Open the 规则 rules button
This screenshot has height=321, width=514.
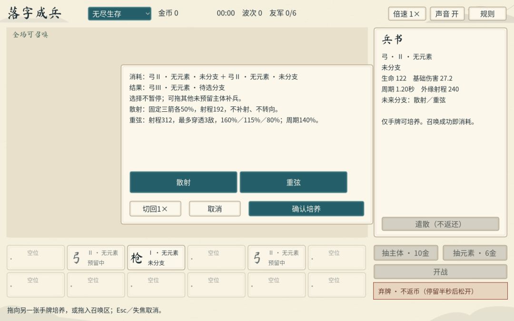pos(487,14)
